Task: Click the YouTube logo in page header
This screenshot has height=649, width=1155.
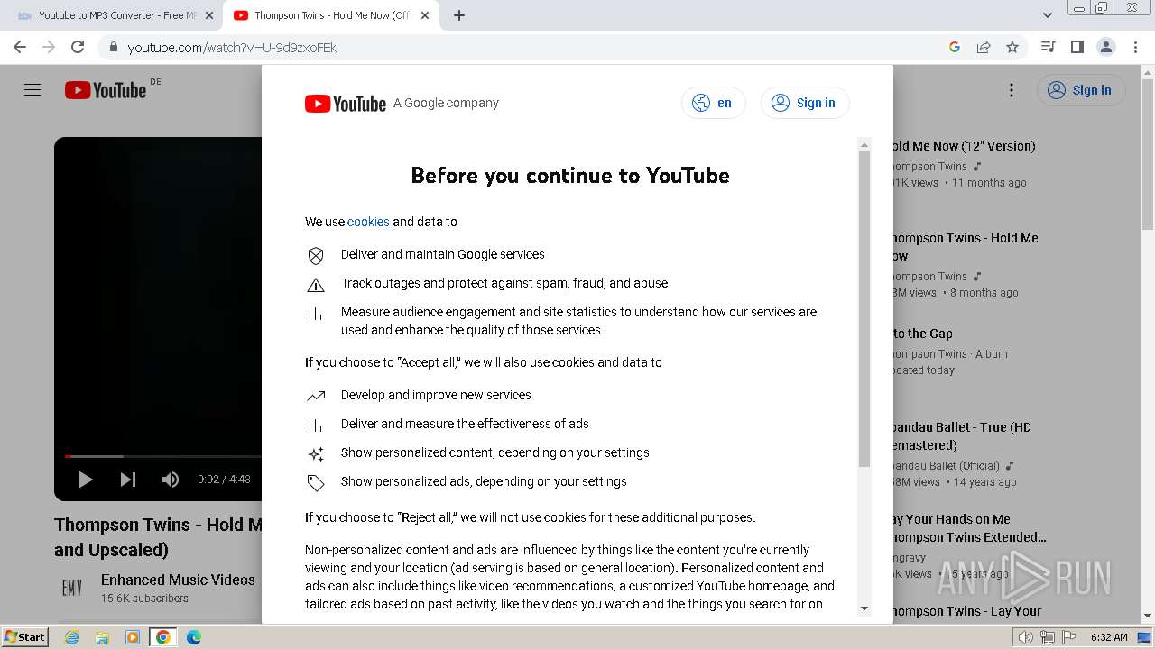Action: 106,90
